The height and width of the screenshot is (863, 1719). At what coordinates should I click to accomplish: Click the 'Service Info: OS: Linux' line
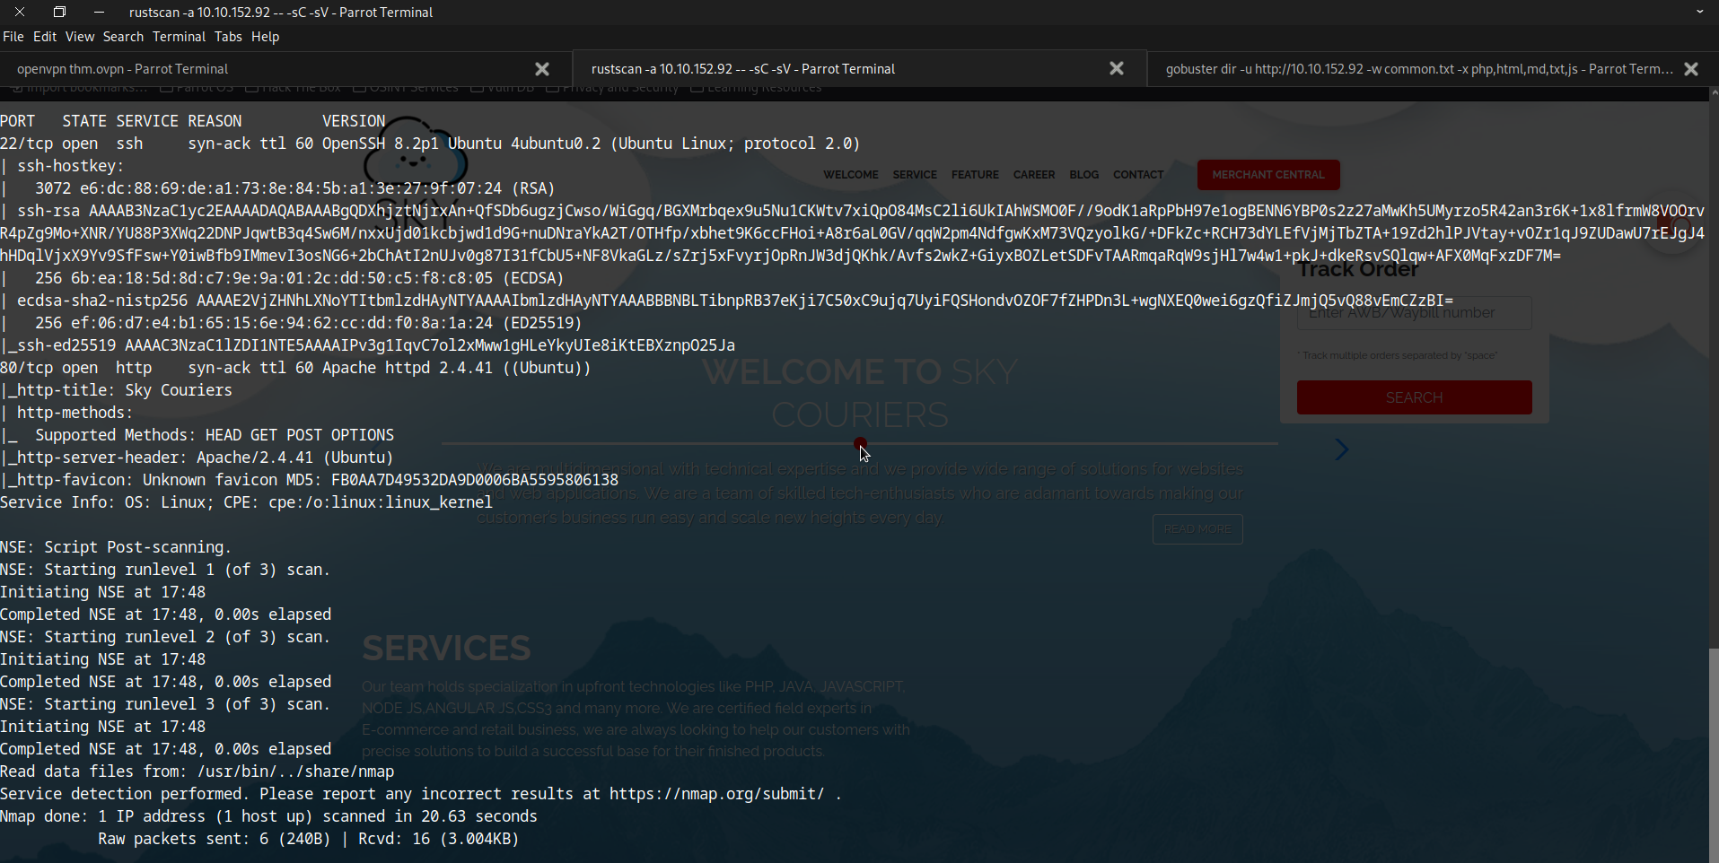246,502
